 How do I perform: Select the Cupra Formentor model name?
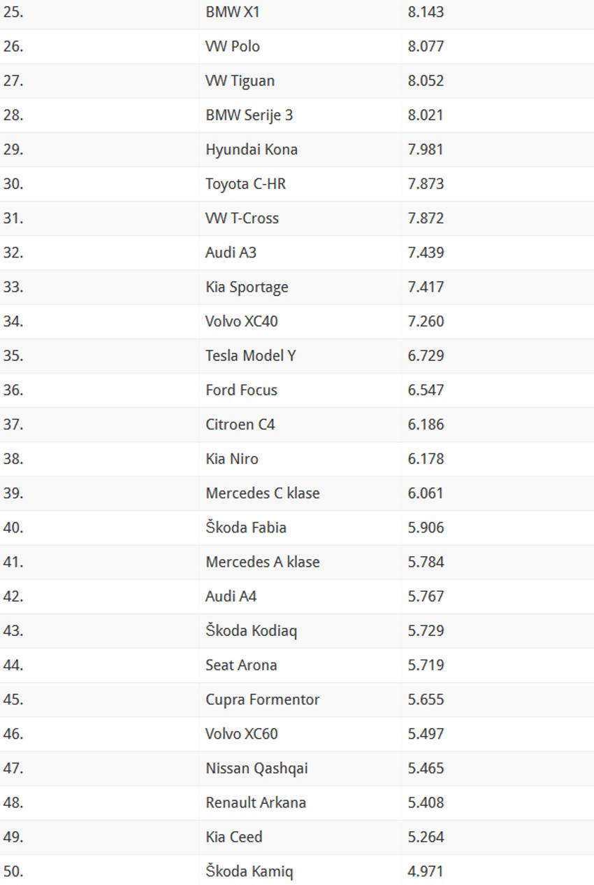(x=262, y=699)
